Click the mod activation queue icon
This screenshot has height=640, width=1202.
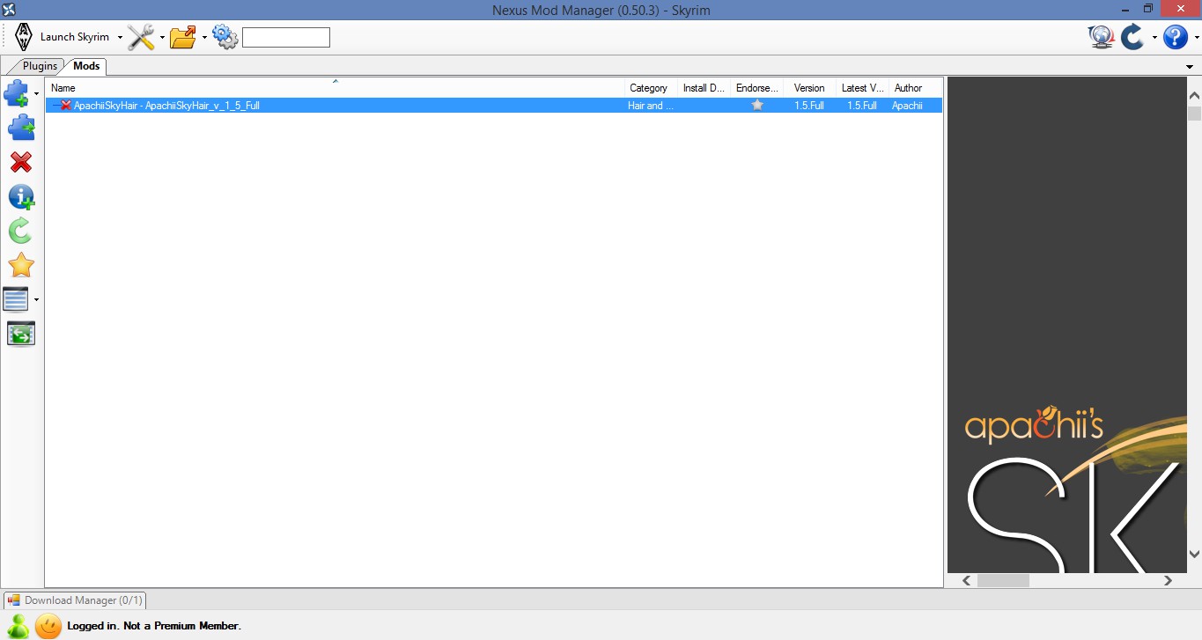point(20,334)
